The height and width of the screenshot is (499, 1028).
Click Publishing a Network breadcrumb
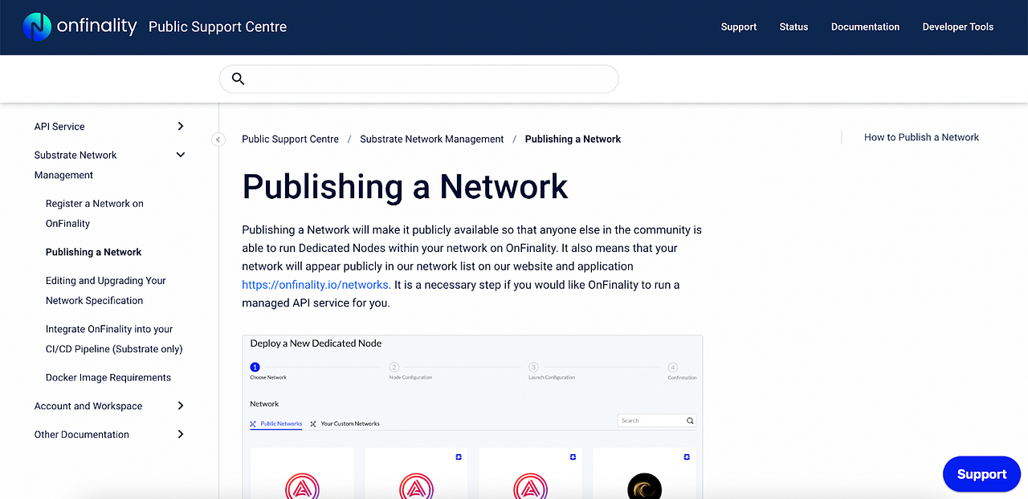[573, 139]
